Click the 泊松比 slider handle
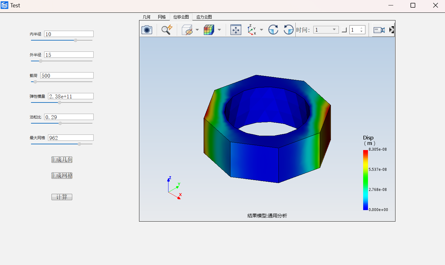The height and width of the screenshot is (265, 445). click(60, 123)
